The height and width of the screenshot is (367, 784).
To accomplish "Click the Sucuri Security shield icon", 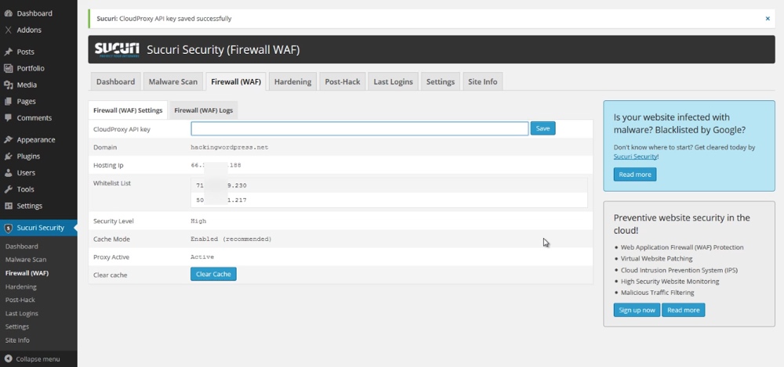I will click(8, 228).
